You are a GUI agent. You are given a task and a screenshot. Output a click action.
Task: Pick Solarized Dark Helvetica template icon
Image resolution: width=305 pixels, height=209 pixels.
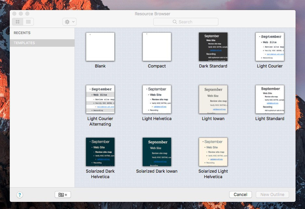(x=100, y=152)
